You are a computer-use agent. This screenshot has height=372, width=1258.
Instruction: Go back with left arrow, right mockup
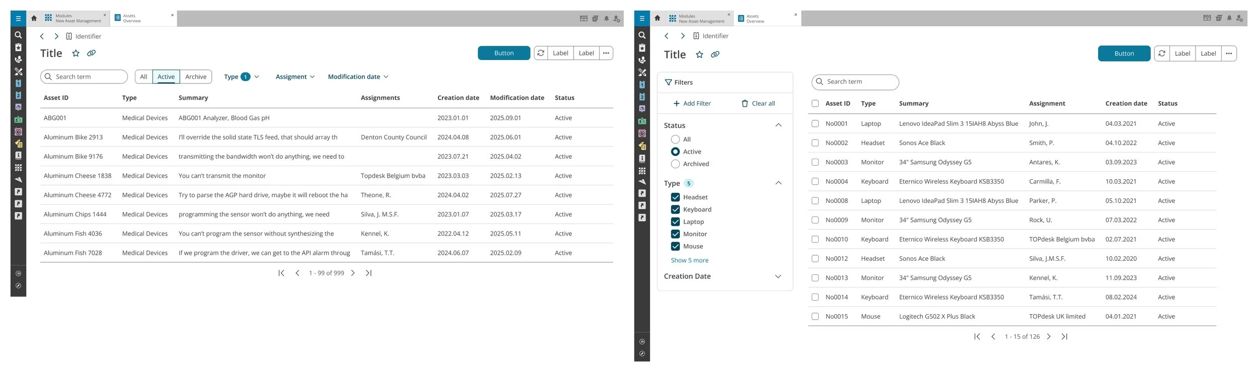pyautogui.click(x=667, y=36)
